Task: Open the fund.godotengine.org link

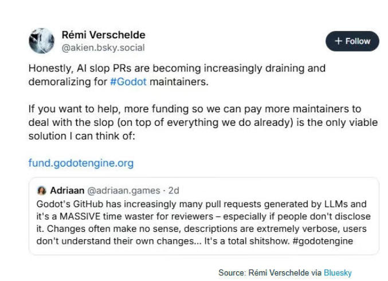Action: [x=81, y=163]
